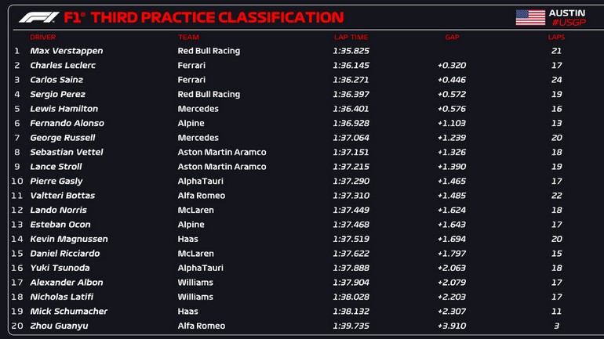Select Mick Schumacher's name

pos(68,312)
